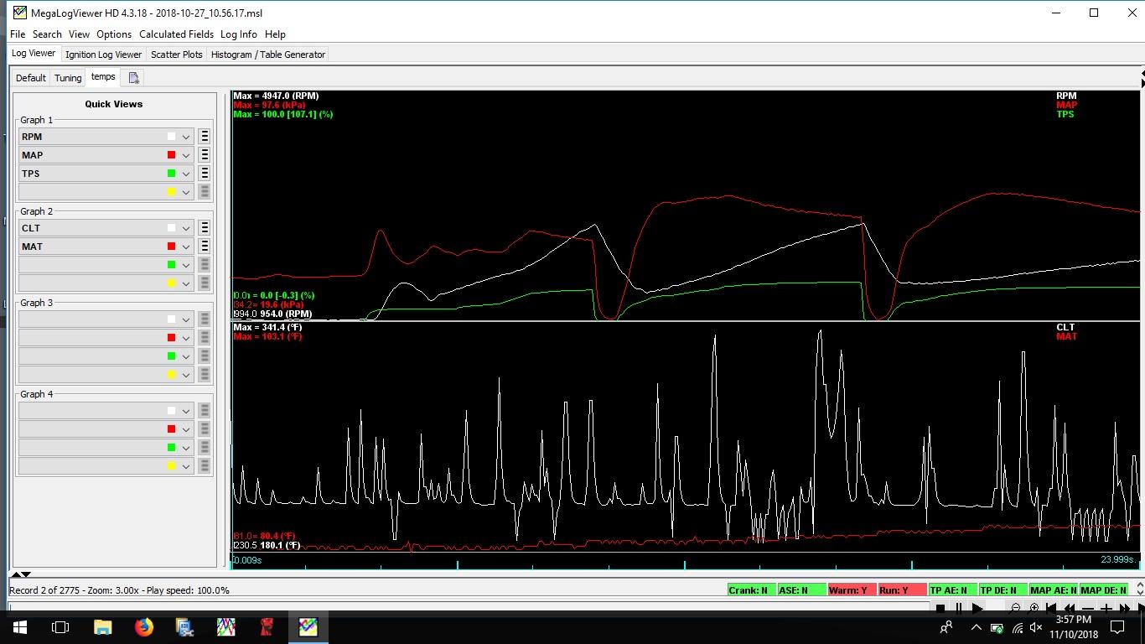Click the 'Max = 341.4 (°F)' CLT readout
This screenshot has width=1145, height=644.
click(x=267, y=327)
